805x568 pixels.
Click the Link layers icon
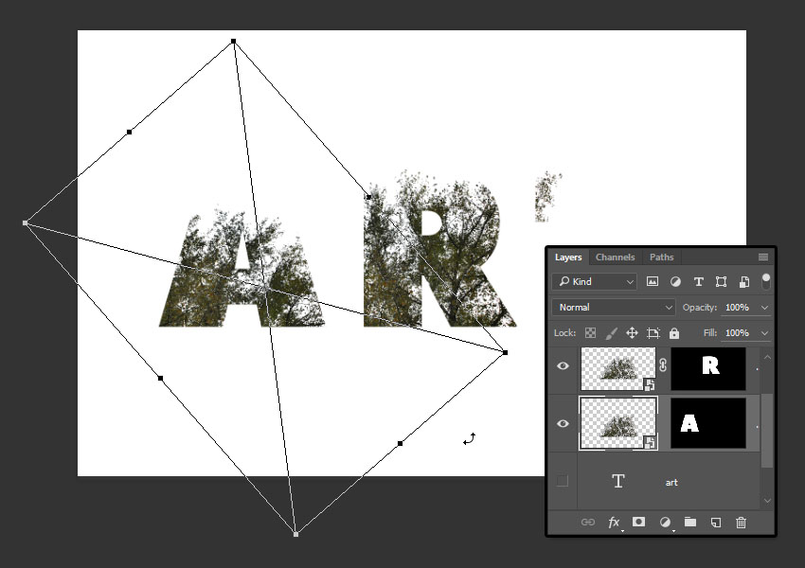tap(587, 522)
